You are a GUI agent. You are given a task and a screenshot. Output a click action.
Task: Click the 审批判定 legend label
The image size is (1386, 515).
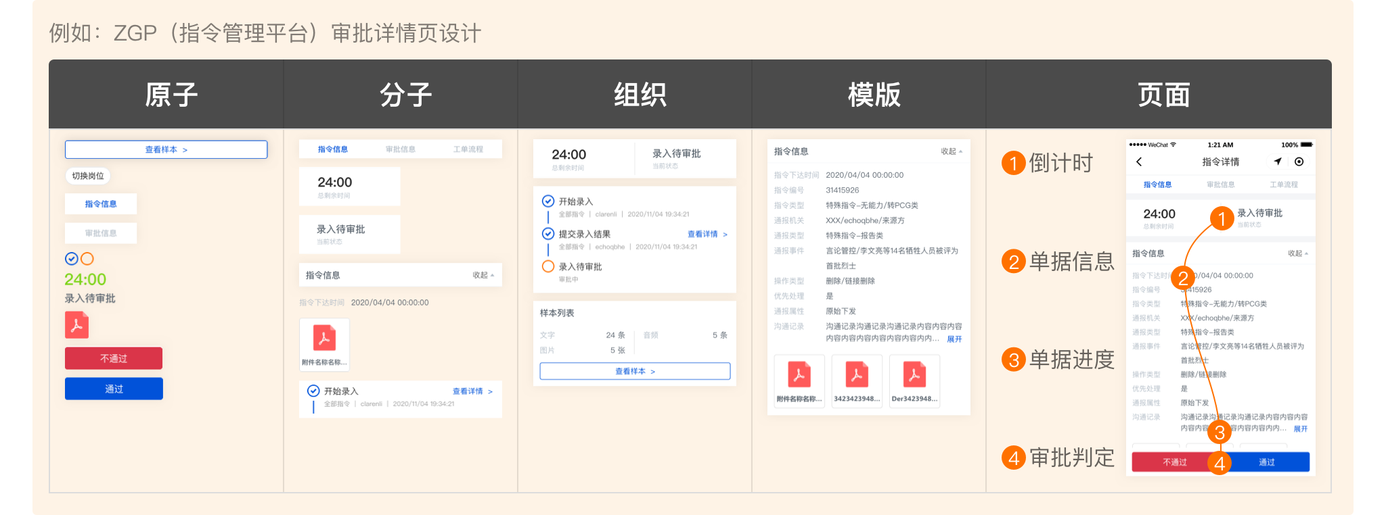coord(1071,458)
